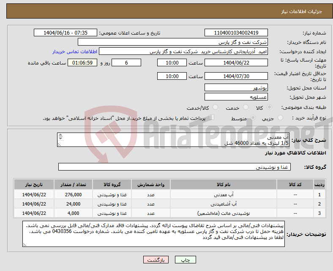Click the گروه کالا field غذا و نوشیدنی
The image size is (333, 271).
click(175, 167)
